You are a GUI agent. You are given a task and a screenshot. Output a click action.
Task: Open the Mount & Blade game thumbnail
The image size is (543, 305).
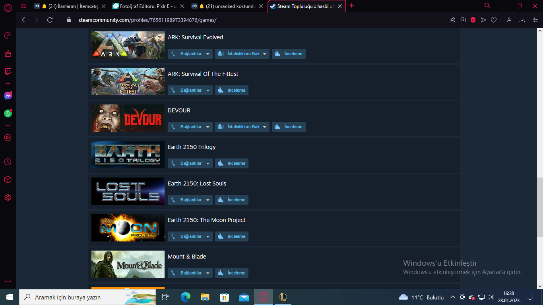(x=128, y=264)
